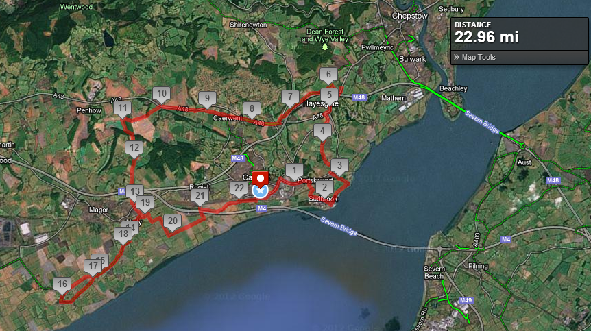This screenshot has height=331, width=591.
Task: Click the Severn Bridge label on M48
Action: click(482, 121)
